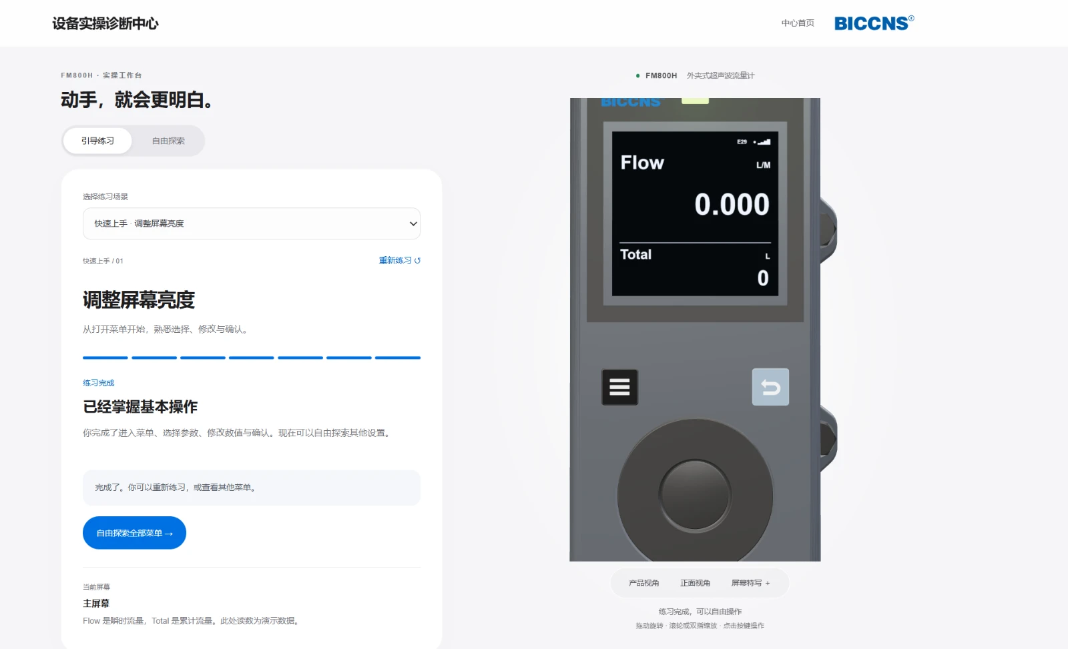This screenshot has height=649, width=1068.
Task: Click the Total label on the device screen
Action: [x=635, y=254]
